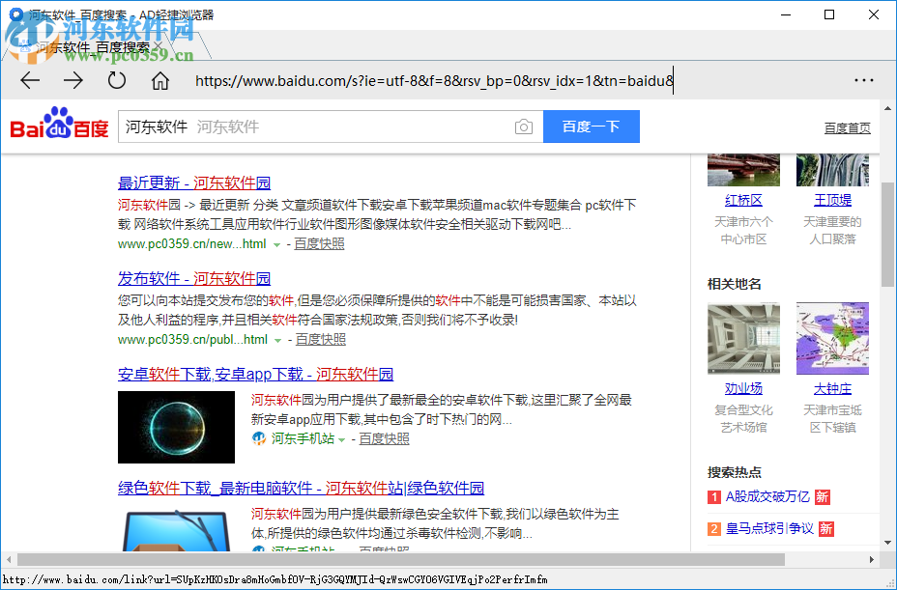Expand dropdown arrow after www.pc0359.cn/new...html
Viewport: 897px width, 590px height.
tap(276, 244)
